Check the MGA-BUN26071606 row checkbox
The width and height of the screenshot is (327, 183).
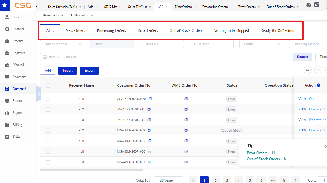tap(48, 152)
